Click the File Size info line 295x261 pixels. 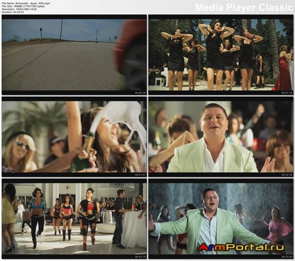pos(23,7)
